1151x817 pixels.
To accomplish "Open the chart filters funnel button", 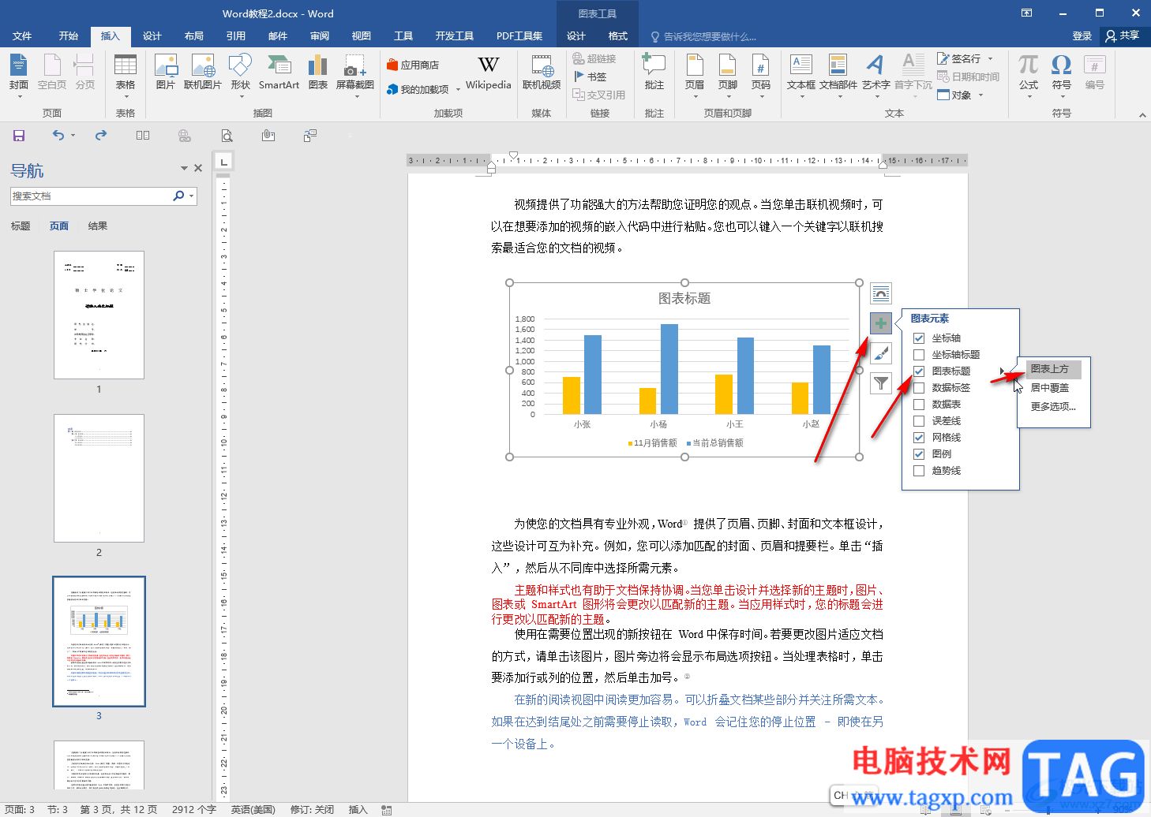I will [x=881, y=383].
